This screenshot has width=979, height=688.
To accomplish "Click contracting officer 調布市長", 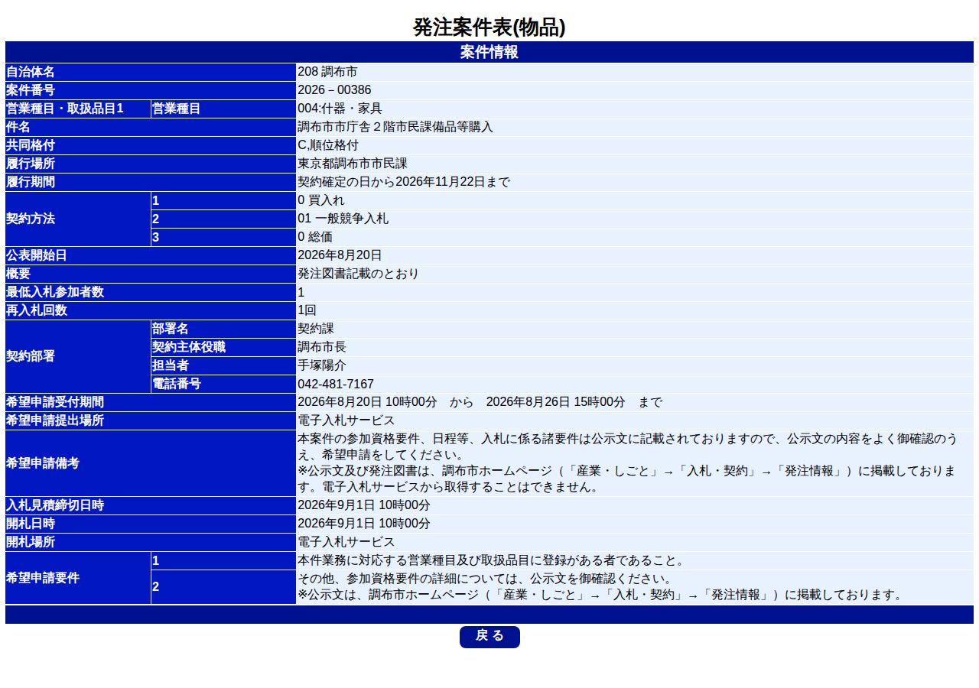I will (x=322, y=347).
